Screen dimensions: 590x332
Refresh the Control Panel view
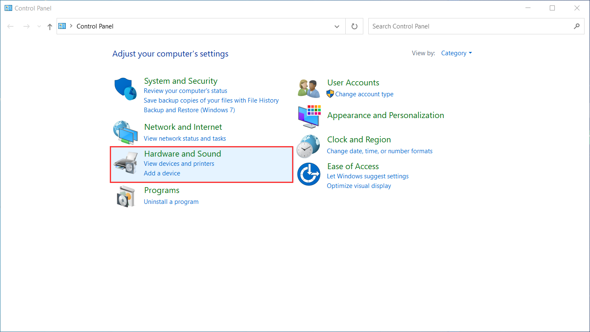(355, 26)
